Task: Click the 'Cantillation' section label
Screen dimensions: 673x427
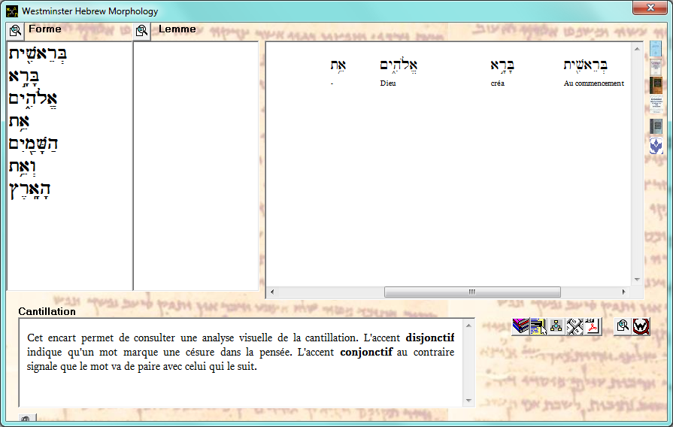Action: [x=47, y=311]
